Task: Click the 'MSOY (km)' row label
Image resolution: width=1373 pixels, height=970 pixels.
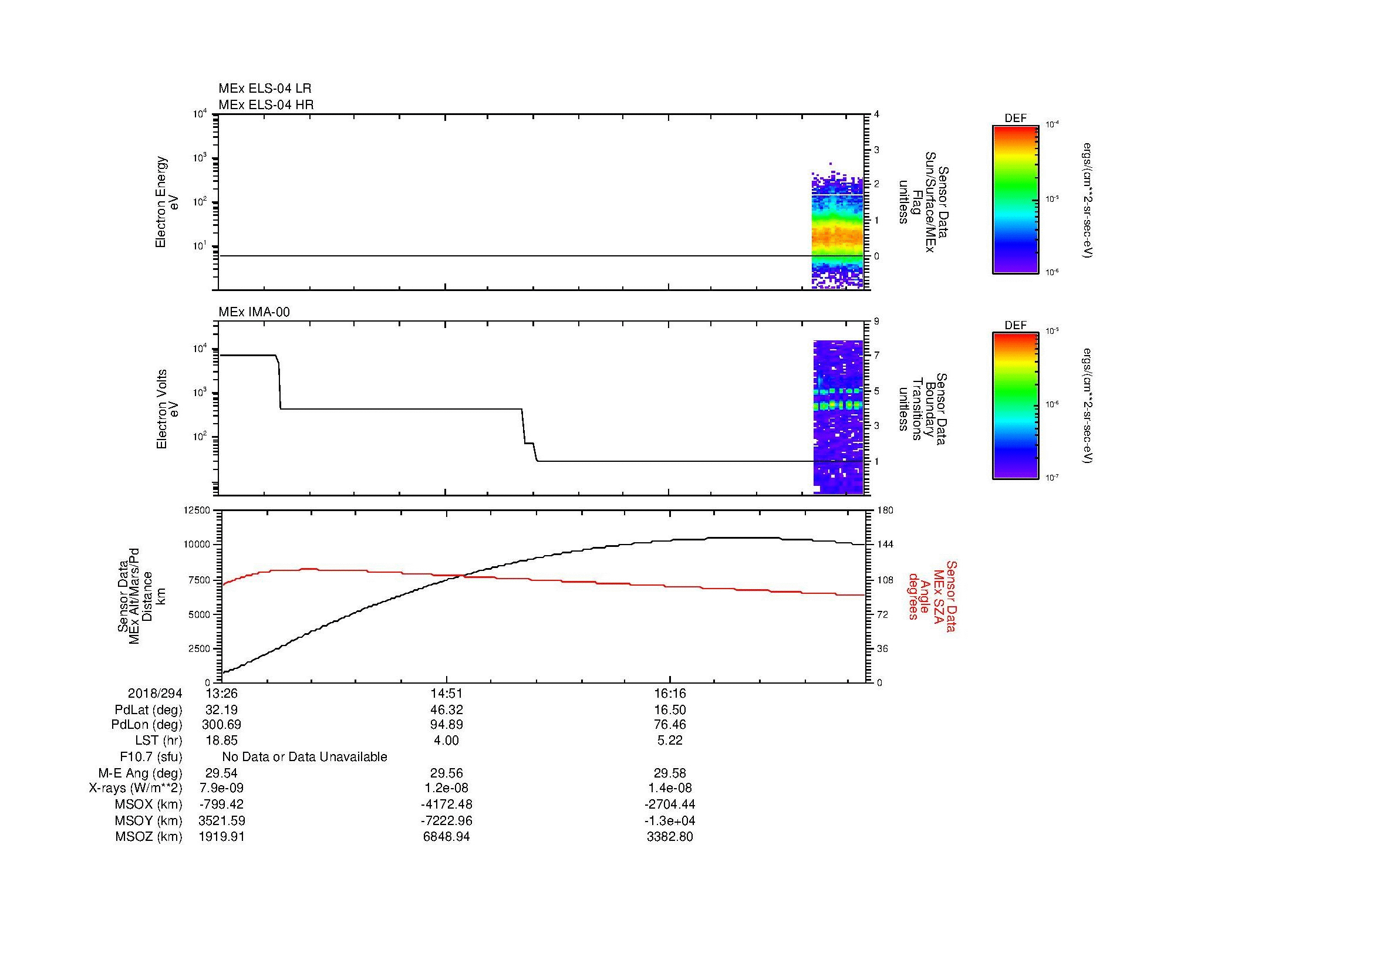Action: pos(149,820)
